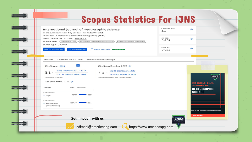Click the Category column header

47,87
